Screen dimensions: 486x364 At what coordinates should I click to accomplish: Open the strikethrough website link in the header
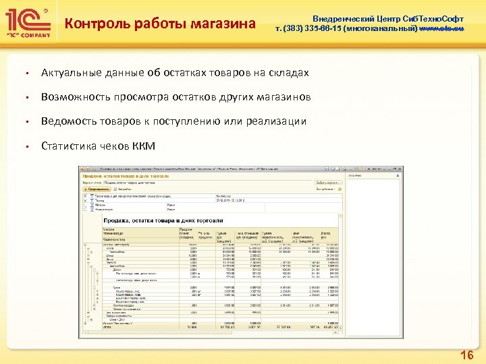[441, 28]
